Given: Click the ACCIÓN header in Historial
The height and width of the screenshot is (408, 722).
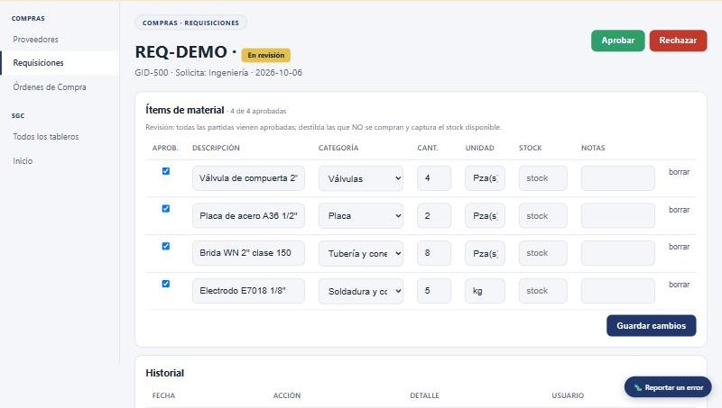Looking at the screenshot, I should click(x=287, y=395).
